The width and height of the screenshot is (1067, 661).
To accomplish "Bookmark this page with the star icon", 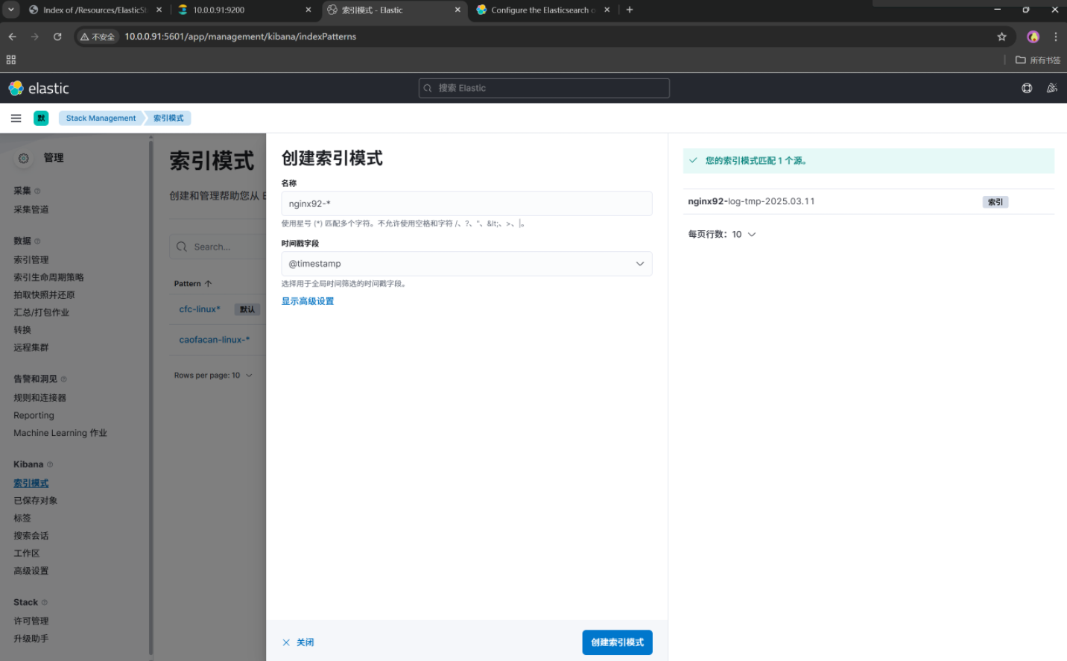I will click(x=1001, y=37).
